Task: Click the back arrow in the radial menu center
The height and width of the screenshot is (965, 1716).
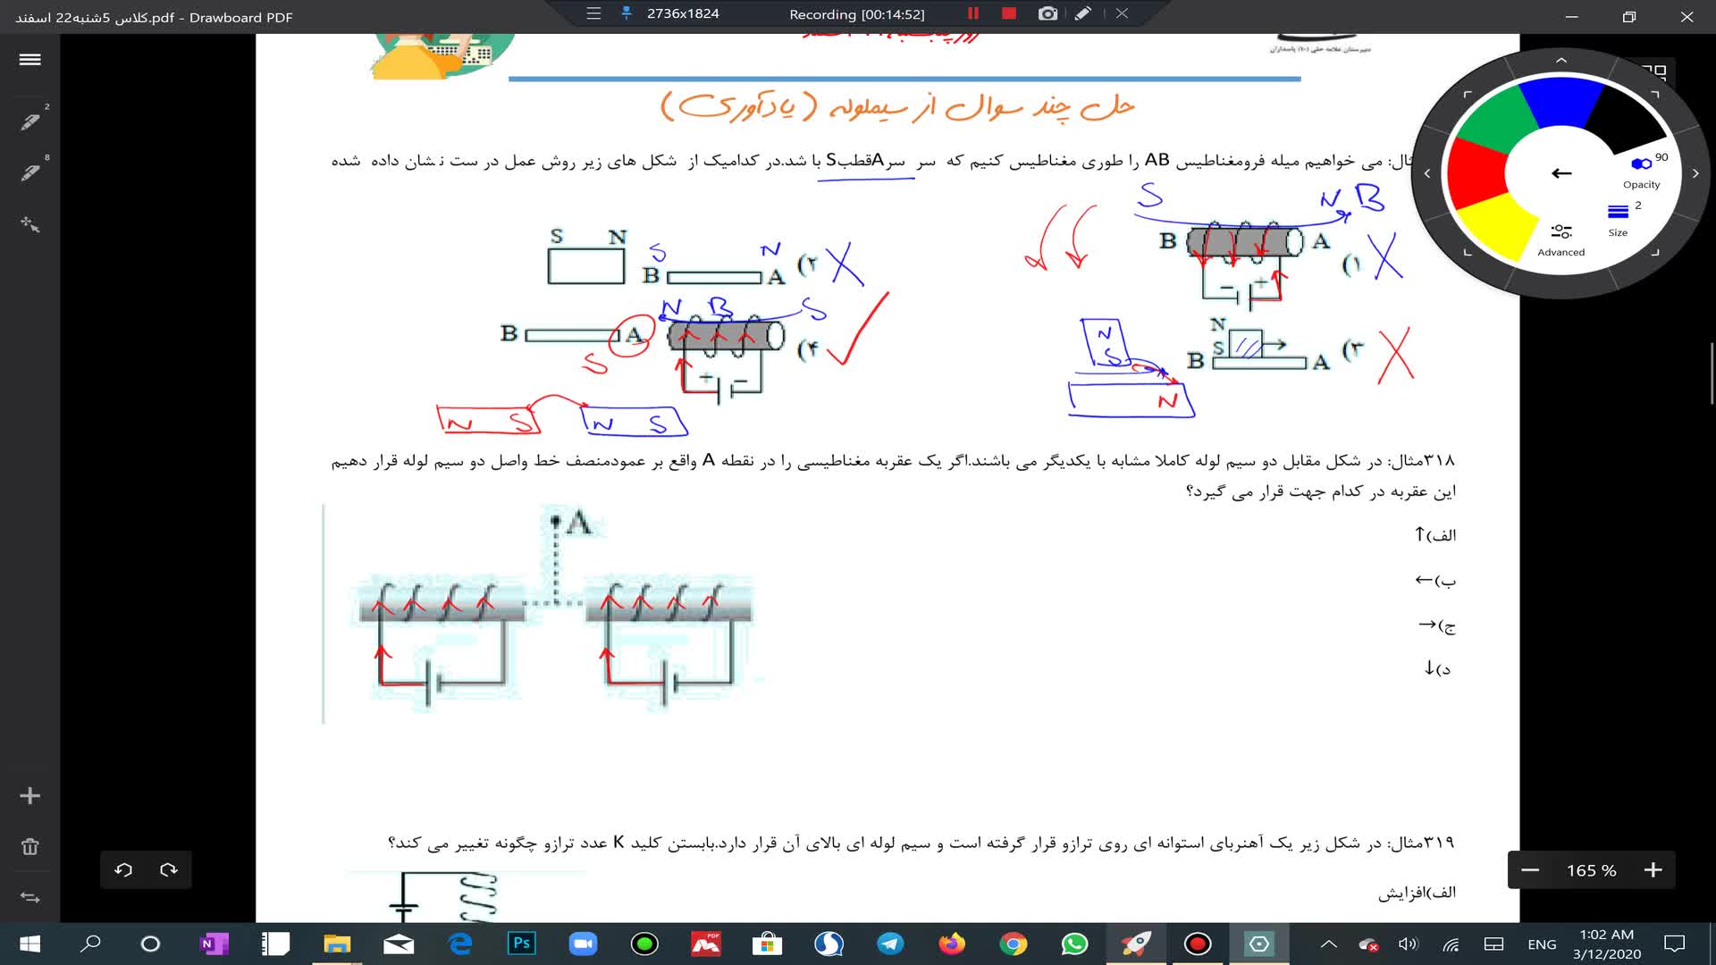Action: (x=1561, y=173)
